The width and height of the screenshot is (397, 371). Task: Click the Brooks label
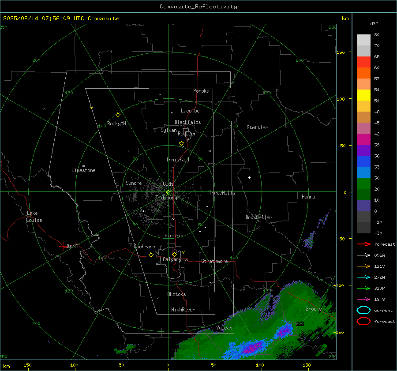pyautogui.click(x=314, y=309)
